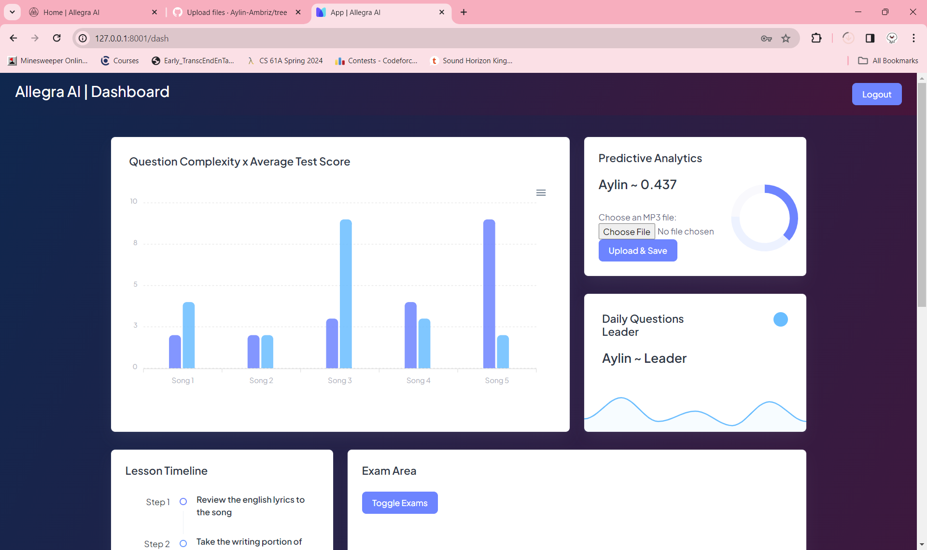The width and height of the screenshot is (927, 550).
Task: Open the Chrome three-dot menu
Action: (x=913, y=38)
